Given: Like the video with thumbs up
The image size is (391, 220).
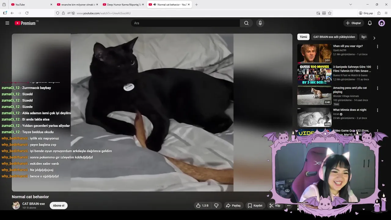Looking at the screenshot, I should (202, 206).
